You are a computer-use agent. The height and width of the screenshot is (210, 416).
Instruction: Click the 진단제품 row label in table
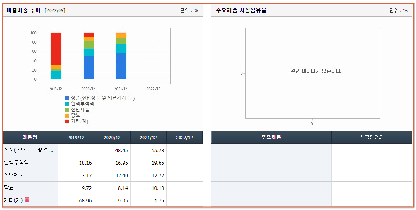[14, 175]
